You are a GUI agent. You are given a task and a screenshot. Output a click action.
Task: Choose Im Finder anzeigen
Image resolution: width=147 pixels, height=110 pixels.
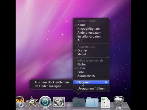coord(52,86)
